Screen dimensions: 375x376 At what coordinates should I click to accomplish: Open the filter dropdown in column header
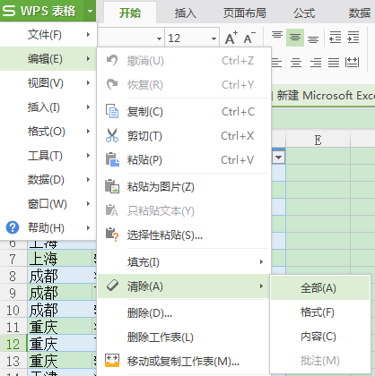coord(279,157)
